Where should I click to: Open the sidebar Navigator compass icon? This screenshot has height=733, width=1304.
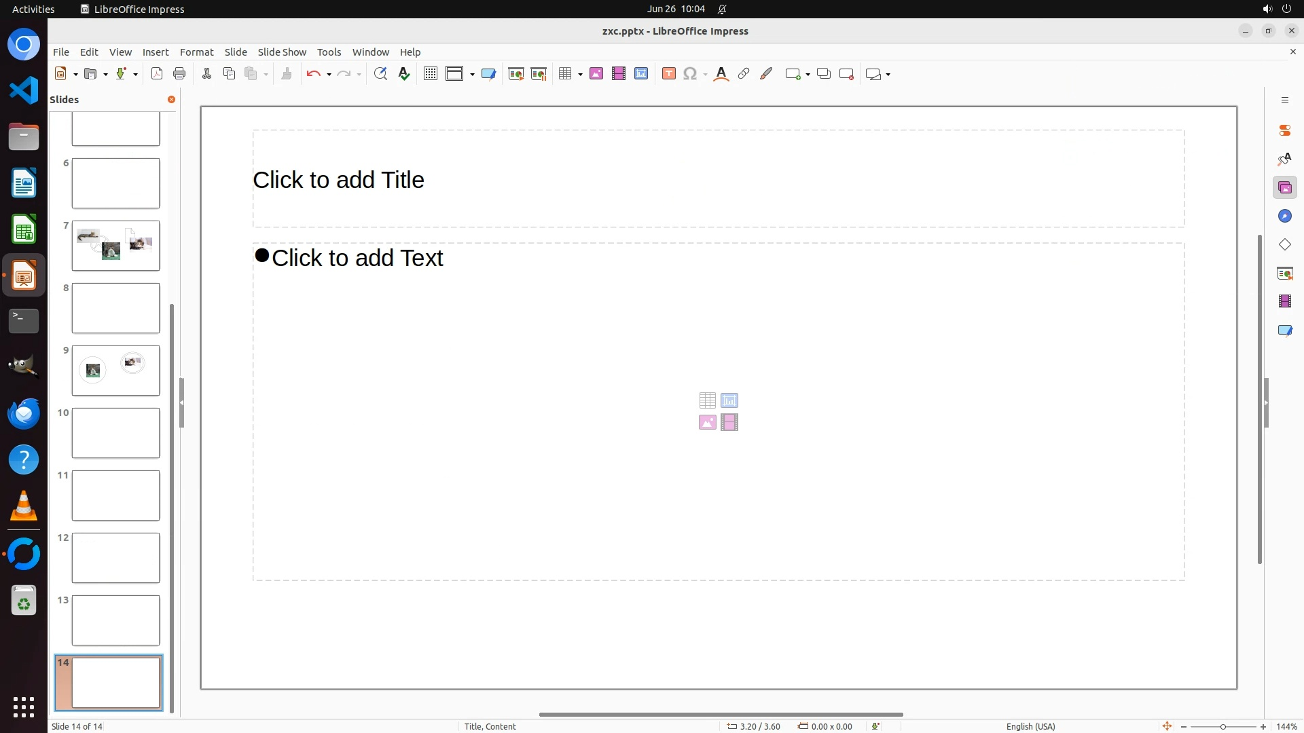coord(1284,216)
